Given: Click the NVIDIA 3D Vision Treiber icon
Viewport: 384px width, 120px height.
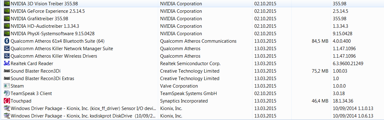Looking at the screenshot, I should coord(7,4).
